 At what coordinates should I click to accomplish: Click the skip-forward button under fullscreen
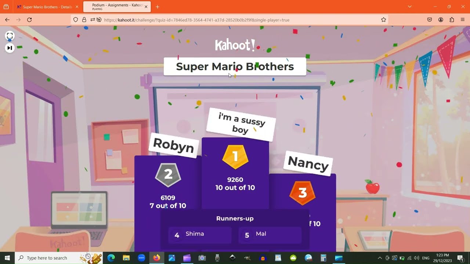coord(10,48)
